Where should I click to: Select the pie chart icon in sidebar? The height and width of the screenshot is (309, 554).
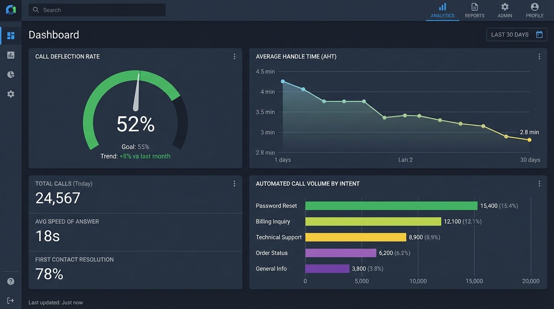click(x=11, y=74)
